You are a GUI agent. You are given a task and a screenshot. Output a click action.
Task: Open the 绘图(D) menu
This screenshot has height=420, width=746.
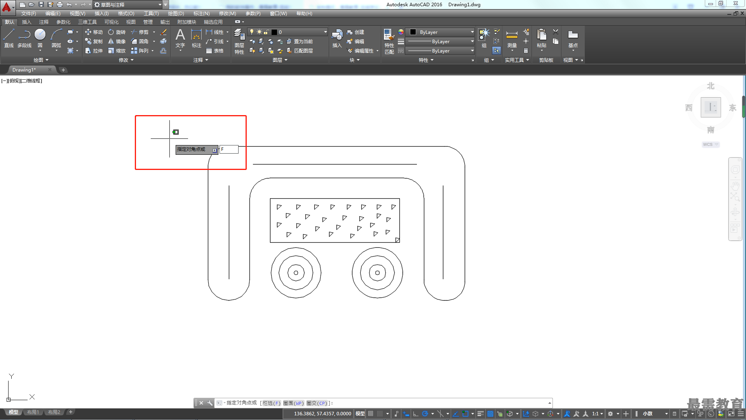[176, 14]
